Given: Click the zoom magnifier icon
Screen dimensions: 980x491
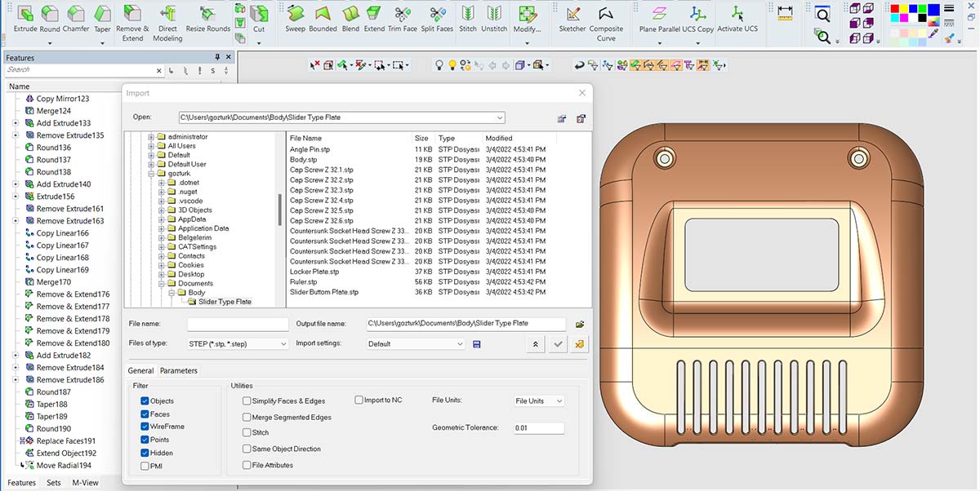Looking at the screenshot, I should [x=822, y=13].
